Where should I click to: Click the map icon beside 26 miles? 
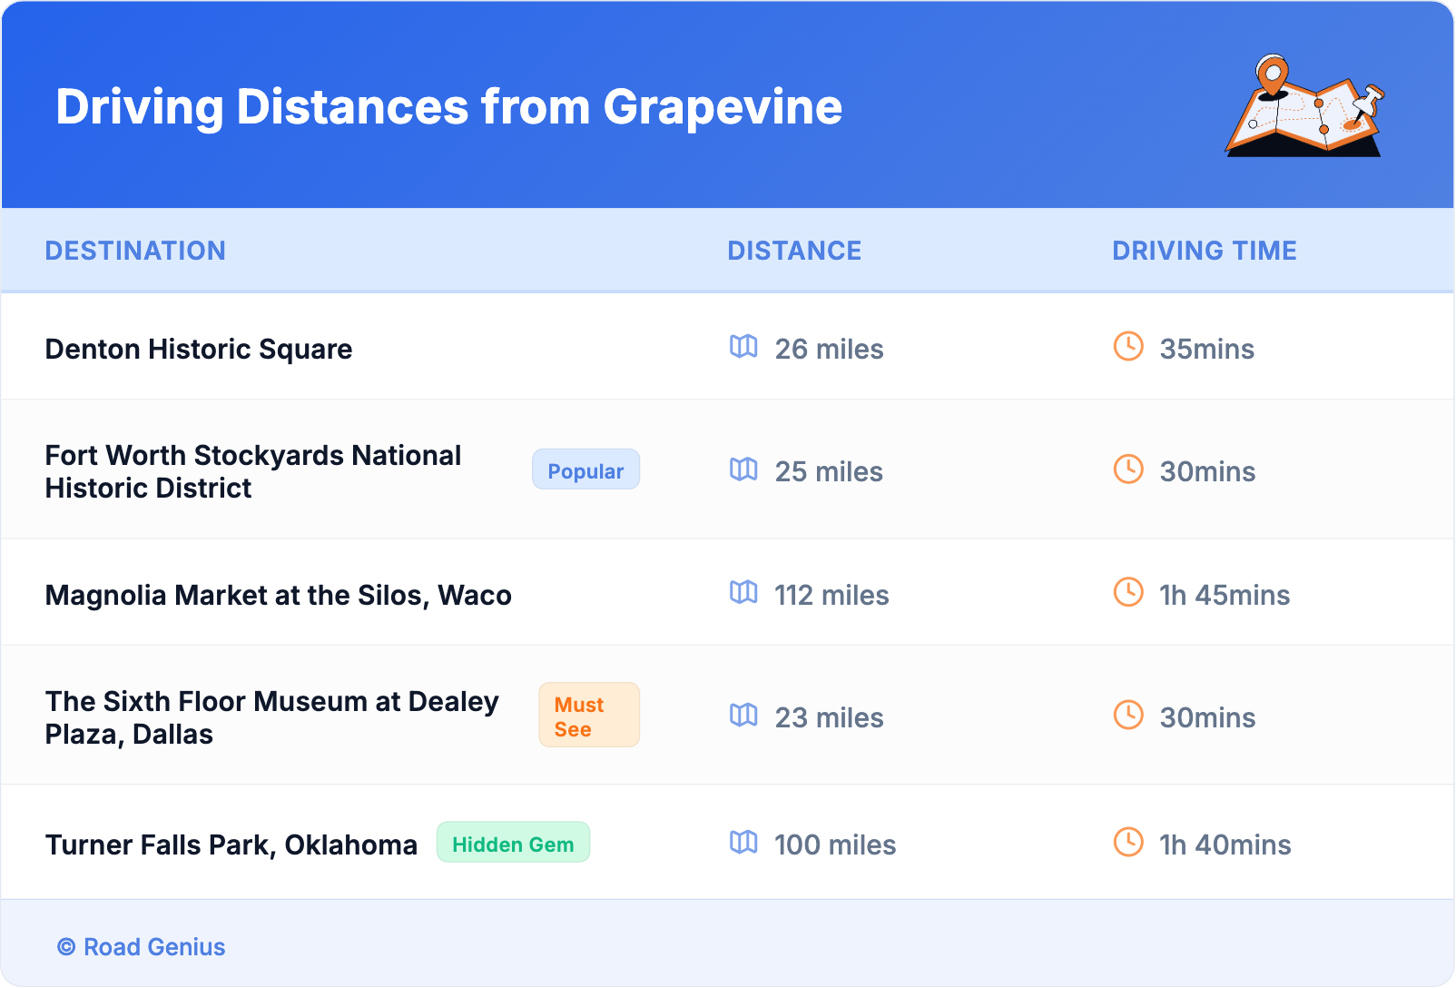click(743, 347)
